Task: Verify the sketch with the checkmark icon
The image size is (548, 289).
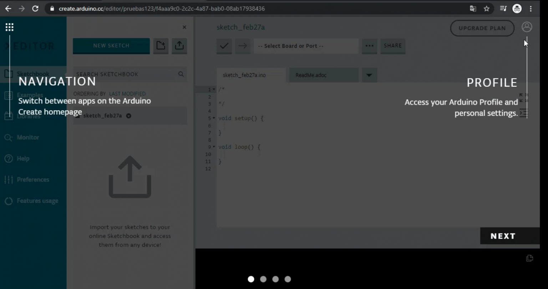Action: tap(224, 46)
